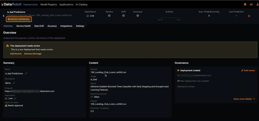This screenshot has height=121, width=259.
Task: Open the deployment Settings tab
Action: click(80, 26)
